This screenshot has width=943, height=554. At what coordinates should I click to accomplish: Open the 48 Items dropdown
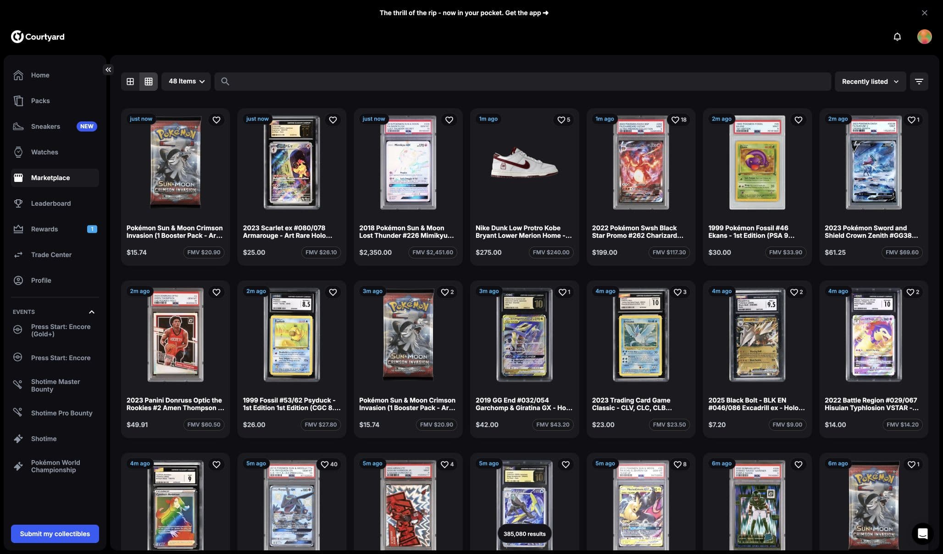[186, 81]
